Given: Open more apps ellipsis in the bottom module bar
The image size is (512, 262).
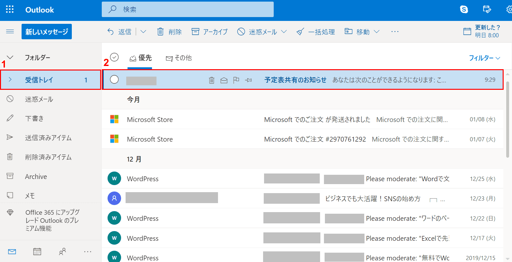Looking at the screenshot, I should [x=88, y=252].
